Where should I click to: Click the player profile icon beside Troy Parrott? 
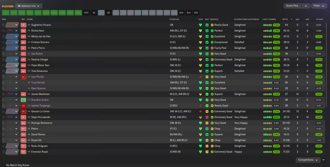29,83
